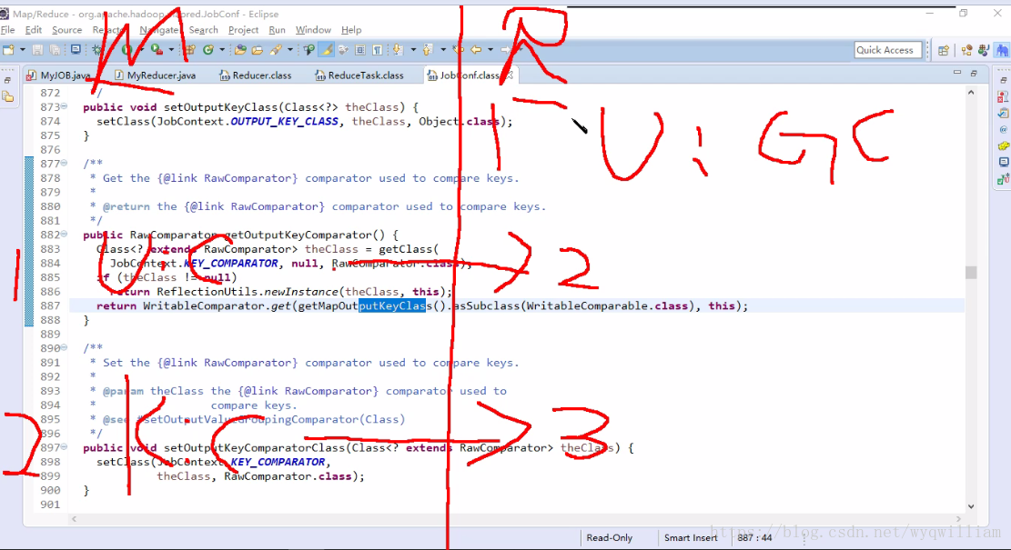1011x550 pixels.
Task: Toggle Block Selection mode button
Action: click(x=360, y=50)
